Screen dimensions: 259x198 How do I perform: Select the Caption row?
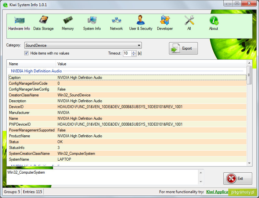(x=127, y=78)
